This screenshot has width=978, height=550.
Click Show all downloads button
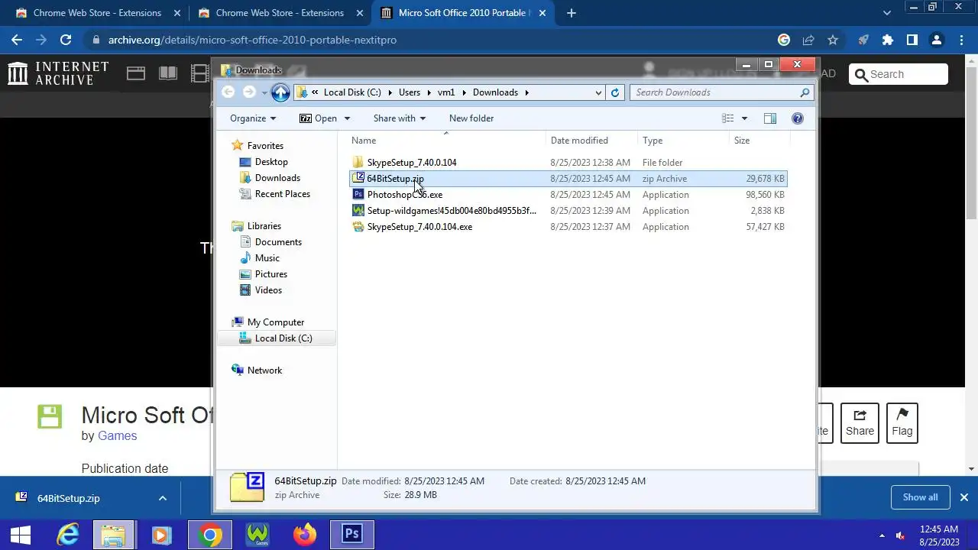pyautogui.click(x=920, y=497)
